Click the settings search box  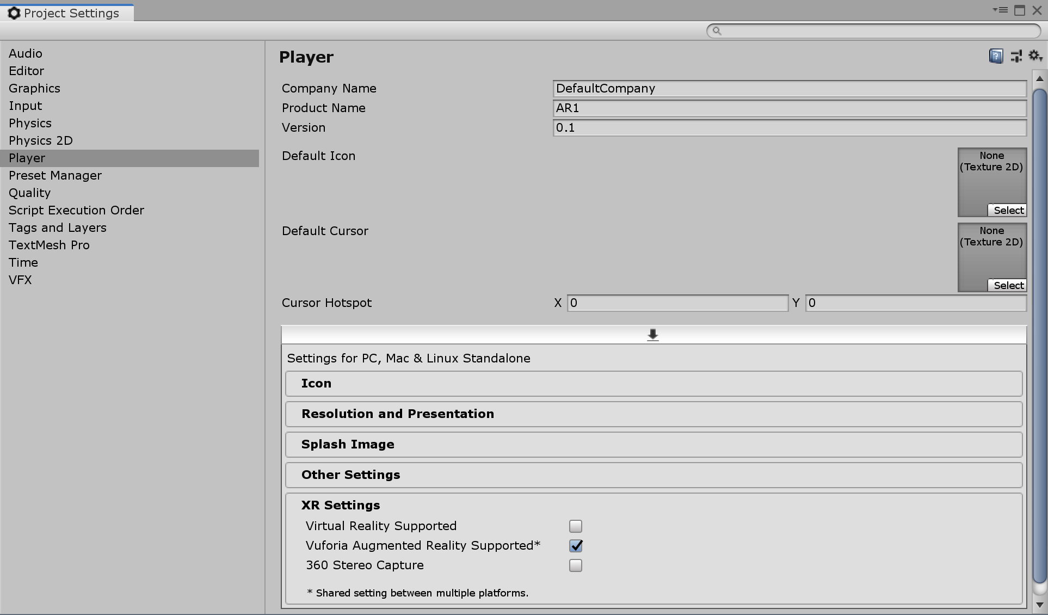874,31
